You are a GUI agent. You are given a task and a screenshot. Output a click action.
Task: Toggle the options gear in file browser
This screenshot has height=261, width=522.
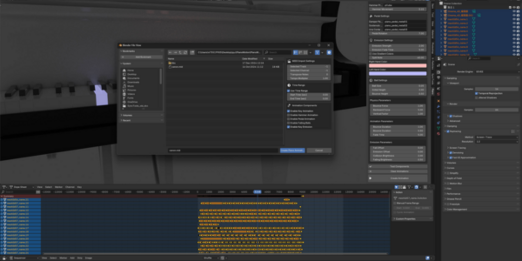[329, 52]
